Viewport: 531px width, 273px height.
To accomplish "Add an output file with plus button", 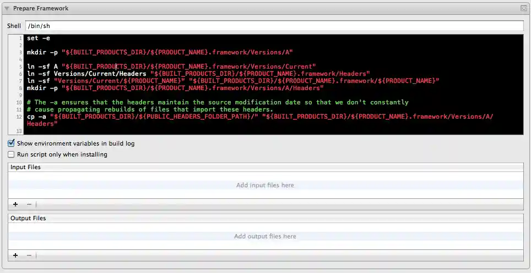I will (15, 255).
